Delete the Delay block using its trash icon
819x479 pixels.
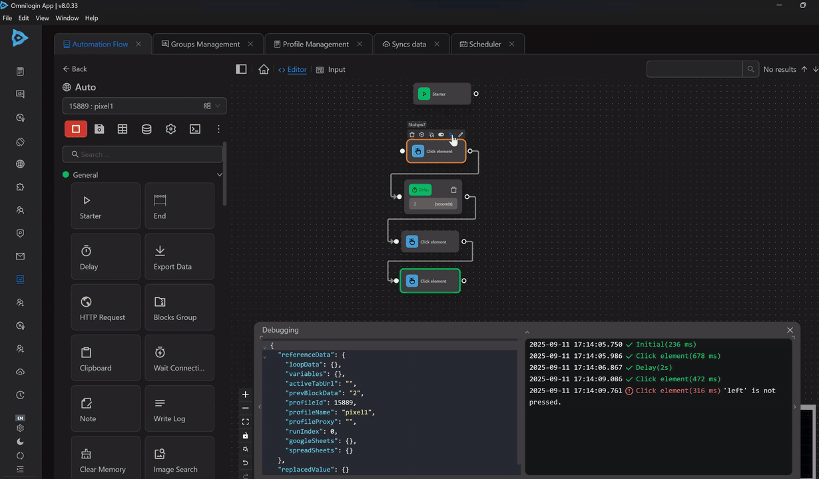pos(453,190)
